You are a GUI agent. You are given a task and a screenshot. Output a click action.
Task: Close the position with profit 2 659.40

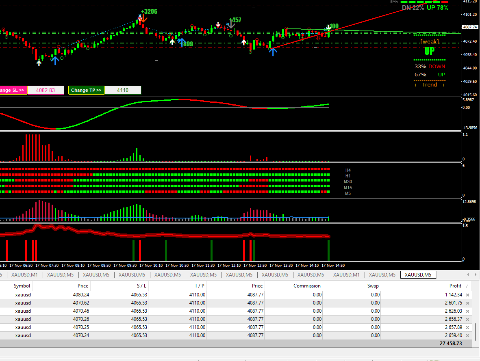tap(467, 336)
